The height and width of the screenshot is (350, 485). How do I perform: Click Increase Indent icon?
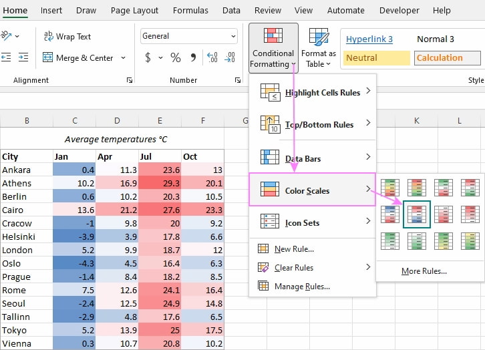tap(23, 57)
